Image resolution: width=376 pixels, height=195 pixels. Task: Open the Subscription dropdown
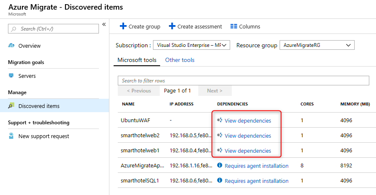(x=192, y=45)
